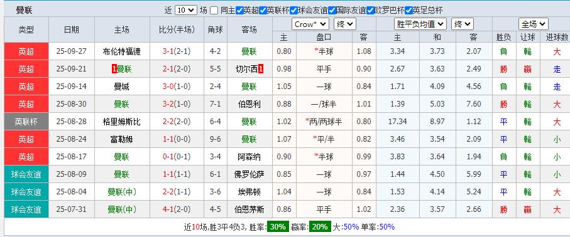Click the red card marker beside 曼联 home
570x237 pixels.
pyautogui.click(x=114, y=69)
